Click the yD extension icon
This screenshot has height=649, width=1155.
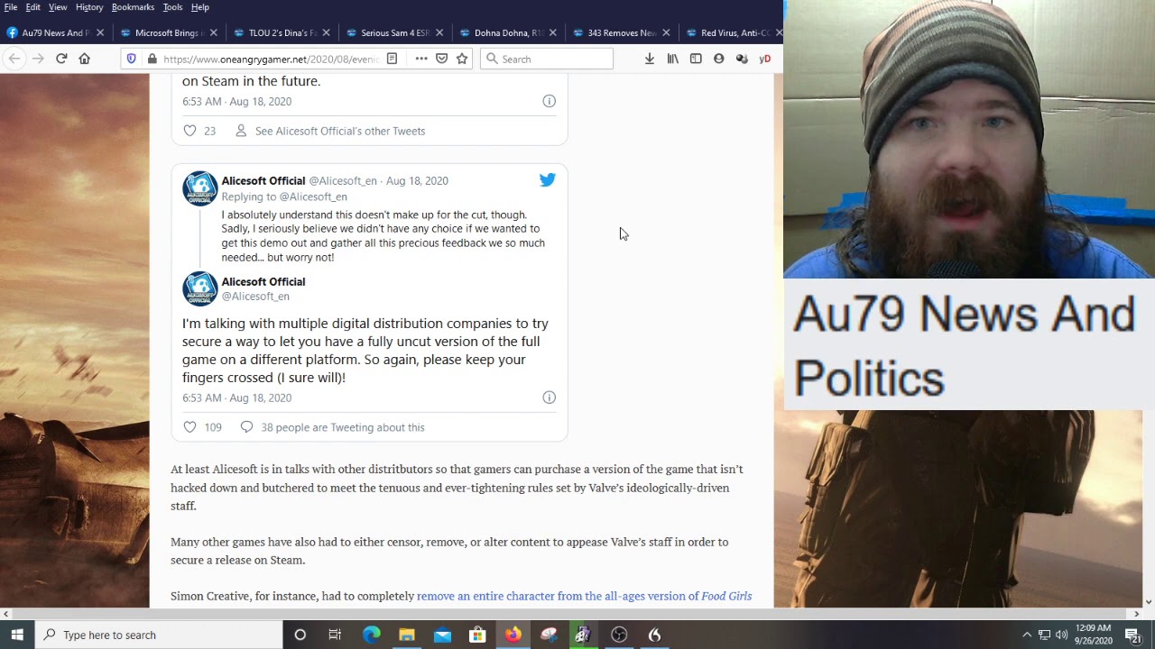pos(765,59)
